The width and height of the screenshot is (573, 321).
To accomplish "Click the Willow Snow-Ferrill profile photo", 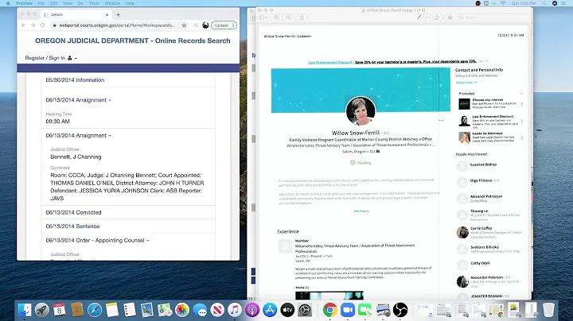I will 361,111.
